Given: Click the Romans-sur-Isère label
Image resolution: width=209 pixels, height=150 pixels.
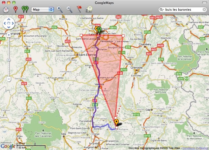Looking at the screenshot, I should pos(107,77).
